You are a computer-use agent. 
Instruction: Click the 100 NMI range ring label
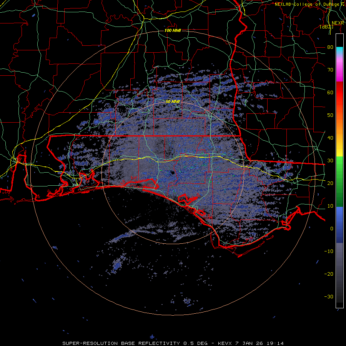(x=173, y=30)
